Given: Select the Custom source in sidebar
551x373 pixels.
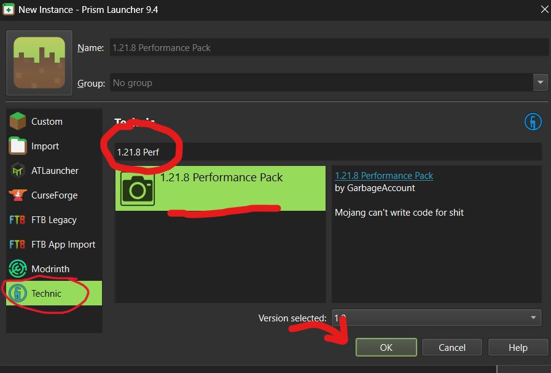Looking at the screenshot, I should 47,122.
